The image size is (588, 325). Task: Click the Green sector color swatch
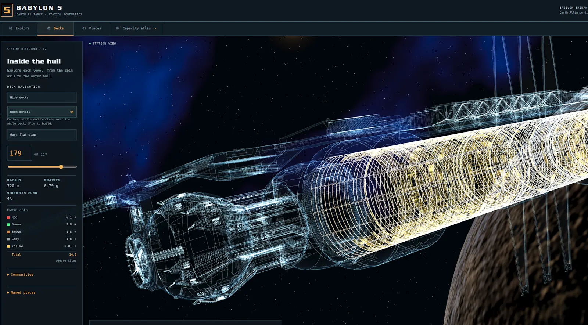tap(8, 224)
